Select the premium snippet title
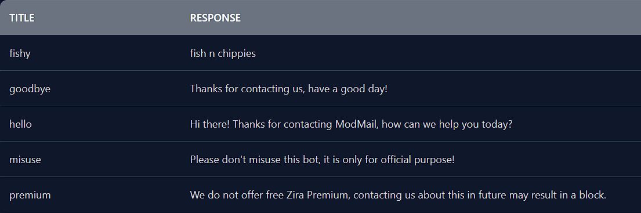The image size is (641, 213). [x=30, y=196]
